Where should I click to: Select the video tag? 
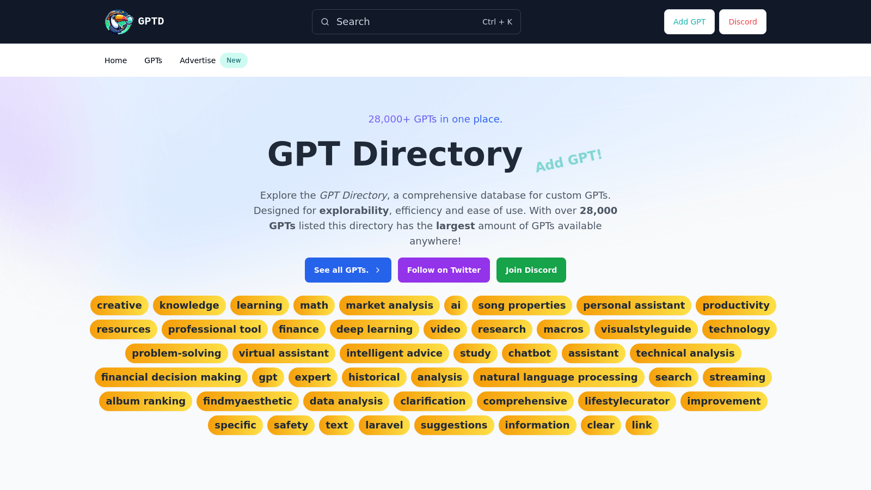445,329
